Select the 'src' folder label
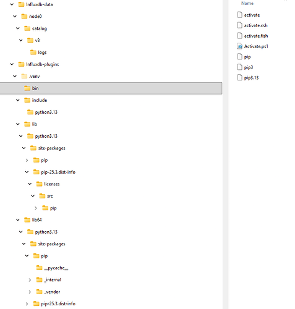The image size is (295, 309). [x=50, y=196]
